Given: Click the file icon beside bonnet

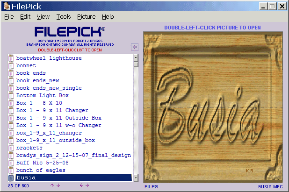Looking at the screenshot, I should [11, 66].
